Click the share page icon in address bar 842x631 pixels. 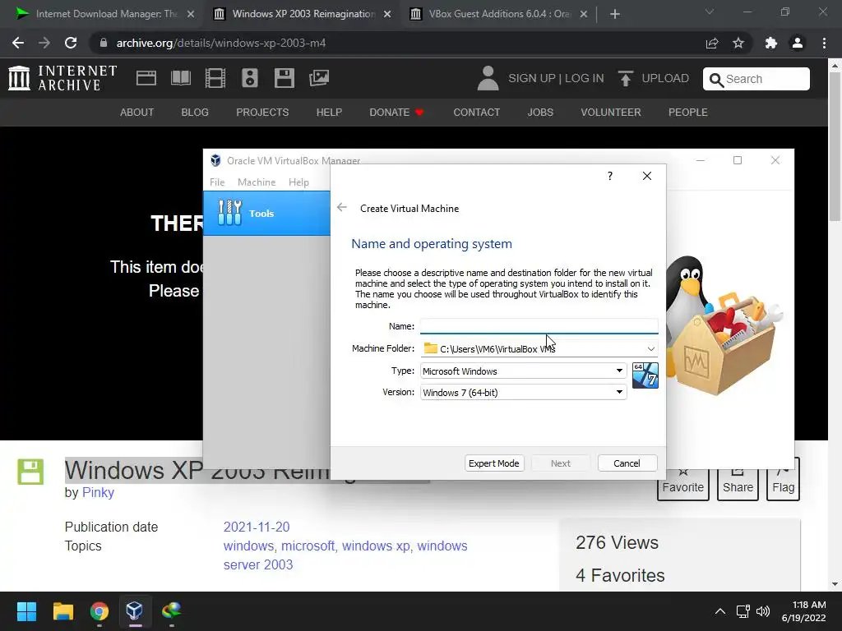tap(712, 43)
